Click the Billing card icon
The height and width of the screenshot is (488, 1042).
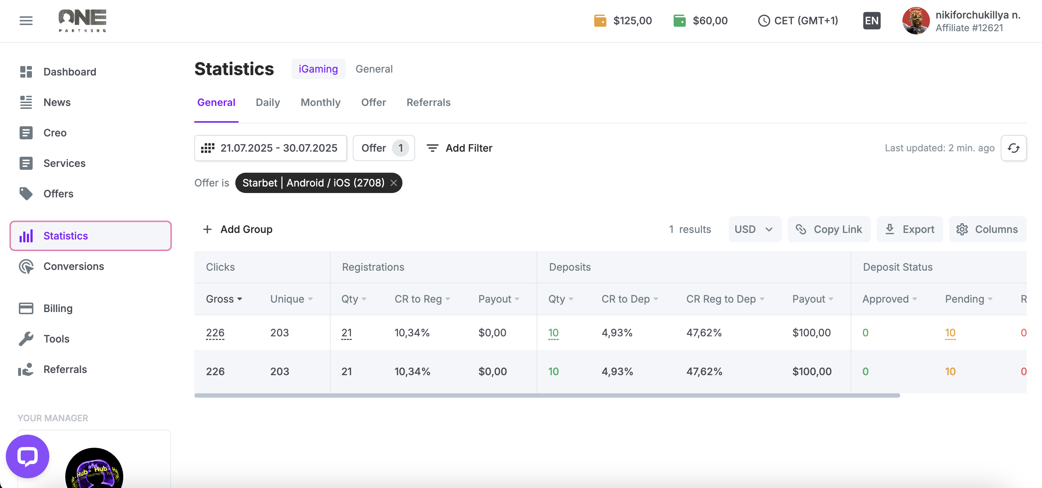[26, 308]
